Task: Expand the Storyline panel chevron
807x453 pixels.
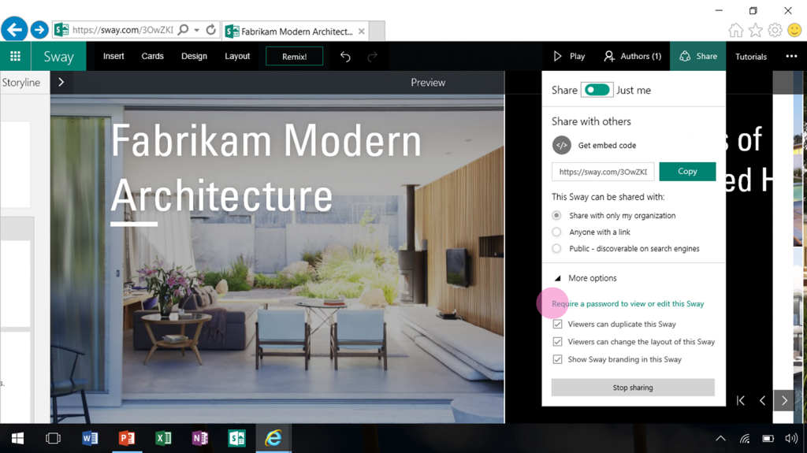Action: (x=61, y=83)
